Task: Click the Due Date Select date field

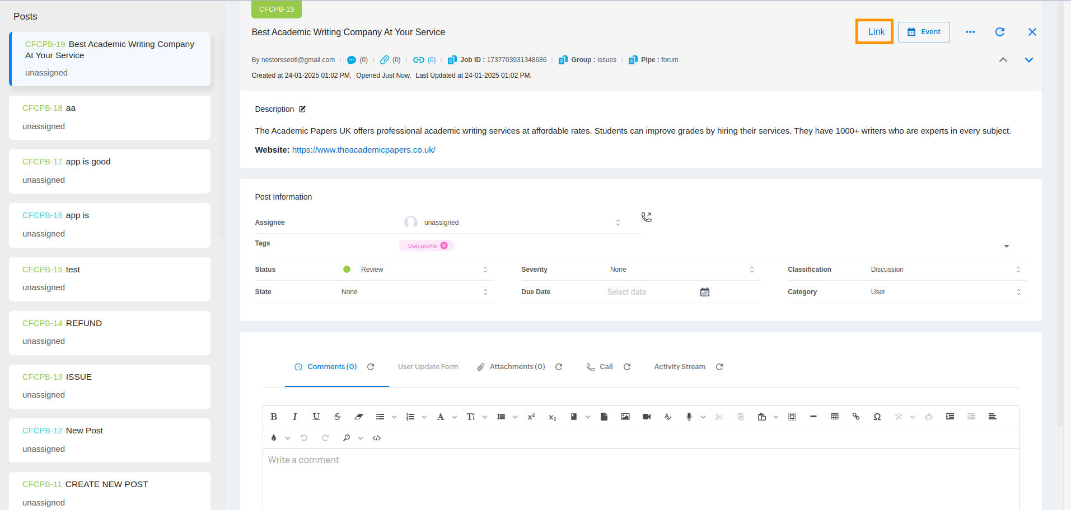Action: pos(649,292)
